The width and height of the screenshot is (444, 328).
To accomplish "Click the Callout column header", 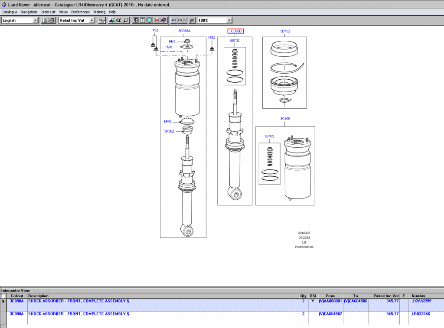I will (x=17, y=296).
